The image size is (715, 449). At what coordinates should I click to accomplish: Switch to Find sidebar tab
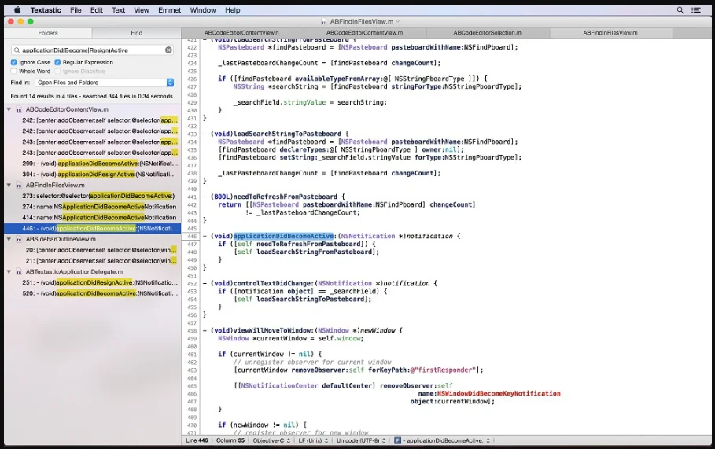pos(136,33)
